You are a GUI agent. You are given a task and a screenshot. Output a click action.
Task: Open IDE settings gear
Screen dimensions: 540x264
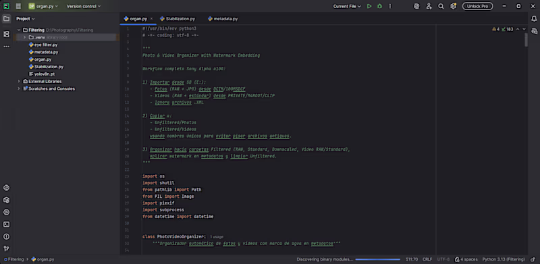pos(453,6)
